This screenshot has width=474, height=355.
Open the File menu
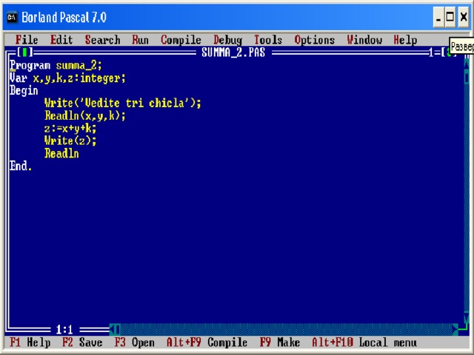click(27, 40)
